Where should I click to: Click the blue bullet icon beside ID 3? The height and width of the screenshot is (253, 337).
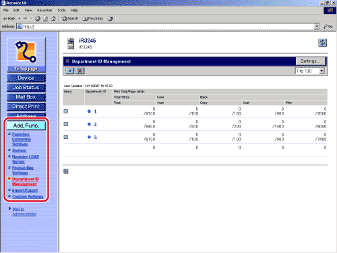pyautogui.click(x=89, y=137)
